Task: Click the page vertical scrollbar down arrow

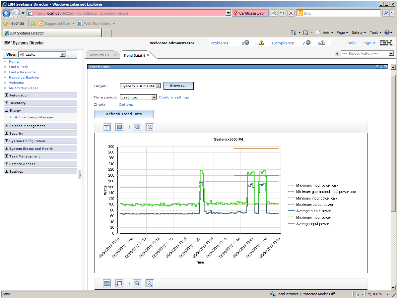Action: click(393, 287)
